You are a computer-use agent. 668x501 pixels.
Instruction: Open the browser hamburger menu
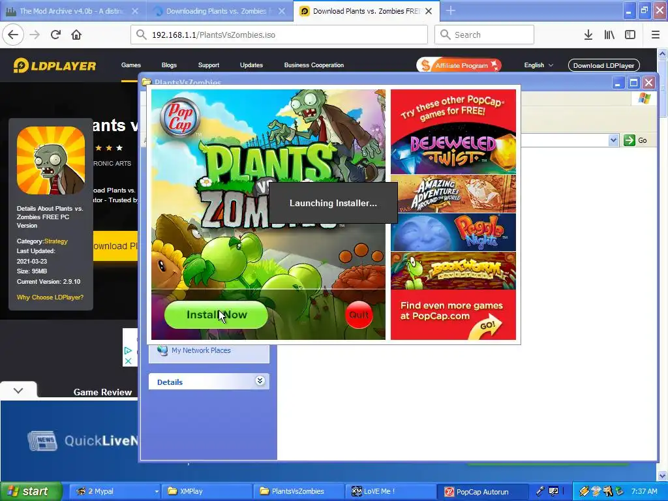pyautogui.click(x=656, y=35)
